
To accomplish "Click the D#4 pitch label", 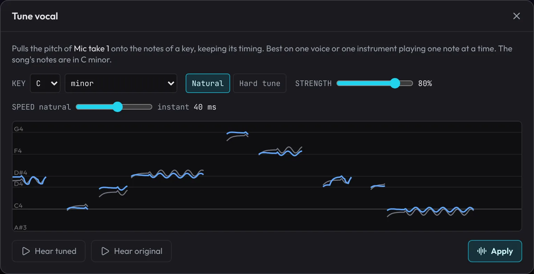I will [x=21, y=173].
